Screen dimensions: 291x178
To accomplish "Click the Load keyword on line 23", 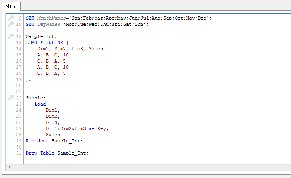I will point(40,104).
